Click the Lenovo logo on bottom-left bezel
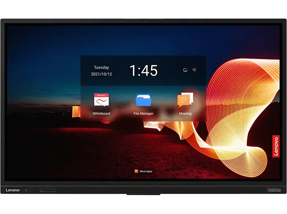This screenshot has width=287, height=214. [x=13, y=190]
